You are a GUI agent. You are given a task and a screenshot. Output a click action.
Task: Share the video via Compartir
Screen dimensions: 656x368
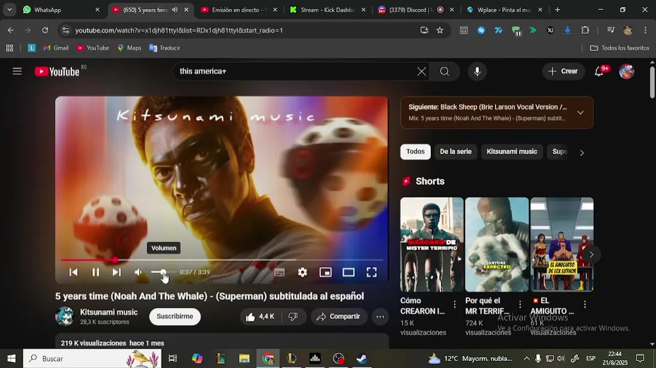pos(339,317)
